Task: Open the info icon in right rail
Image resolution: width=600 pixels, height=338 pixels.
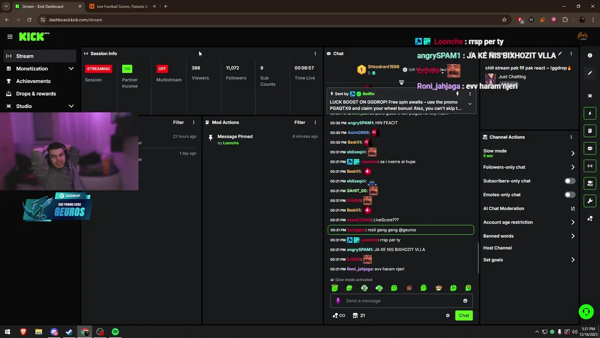Action: (590, 55)
